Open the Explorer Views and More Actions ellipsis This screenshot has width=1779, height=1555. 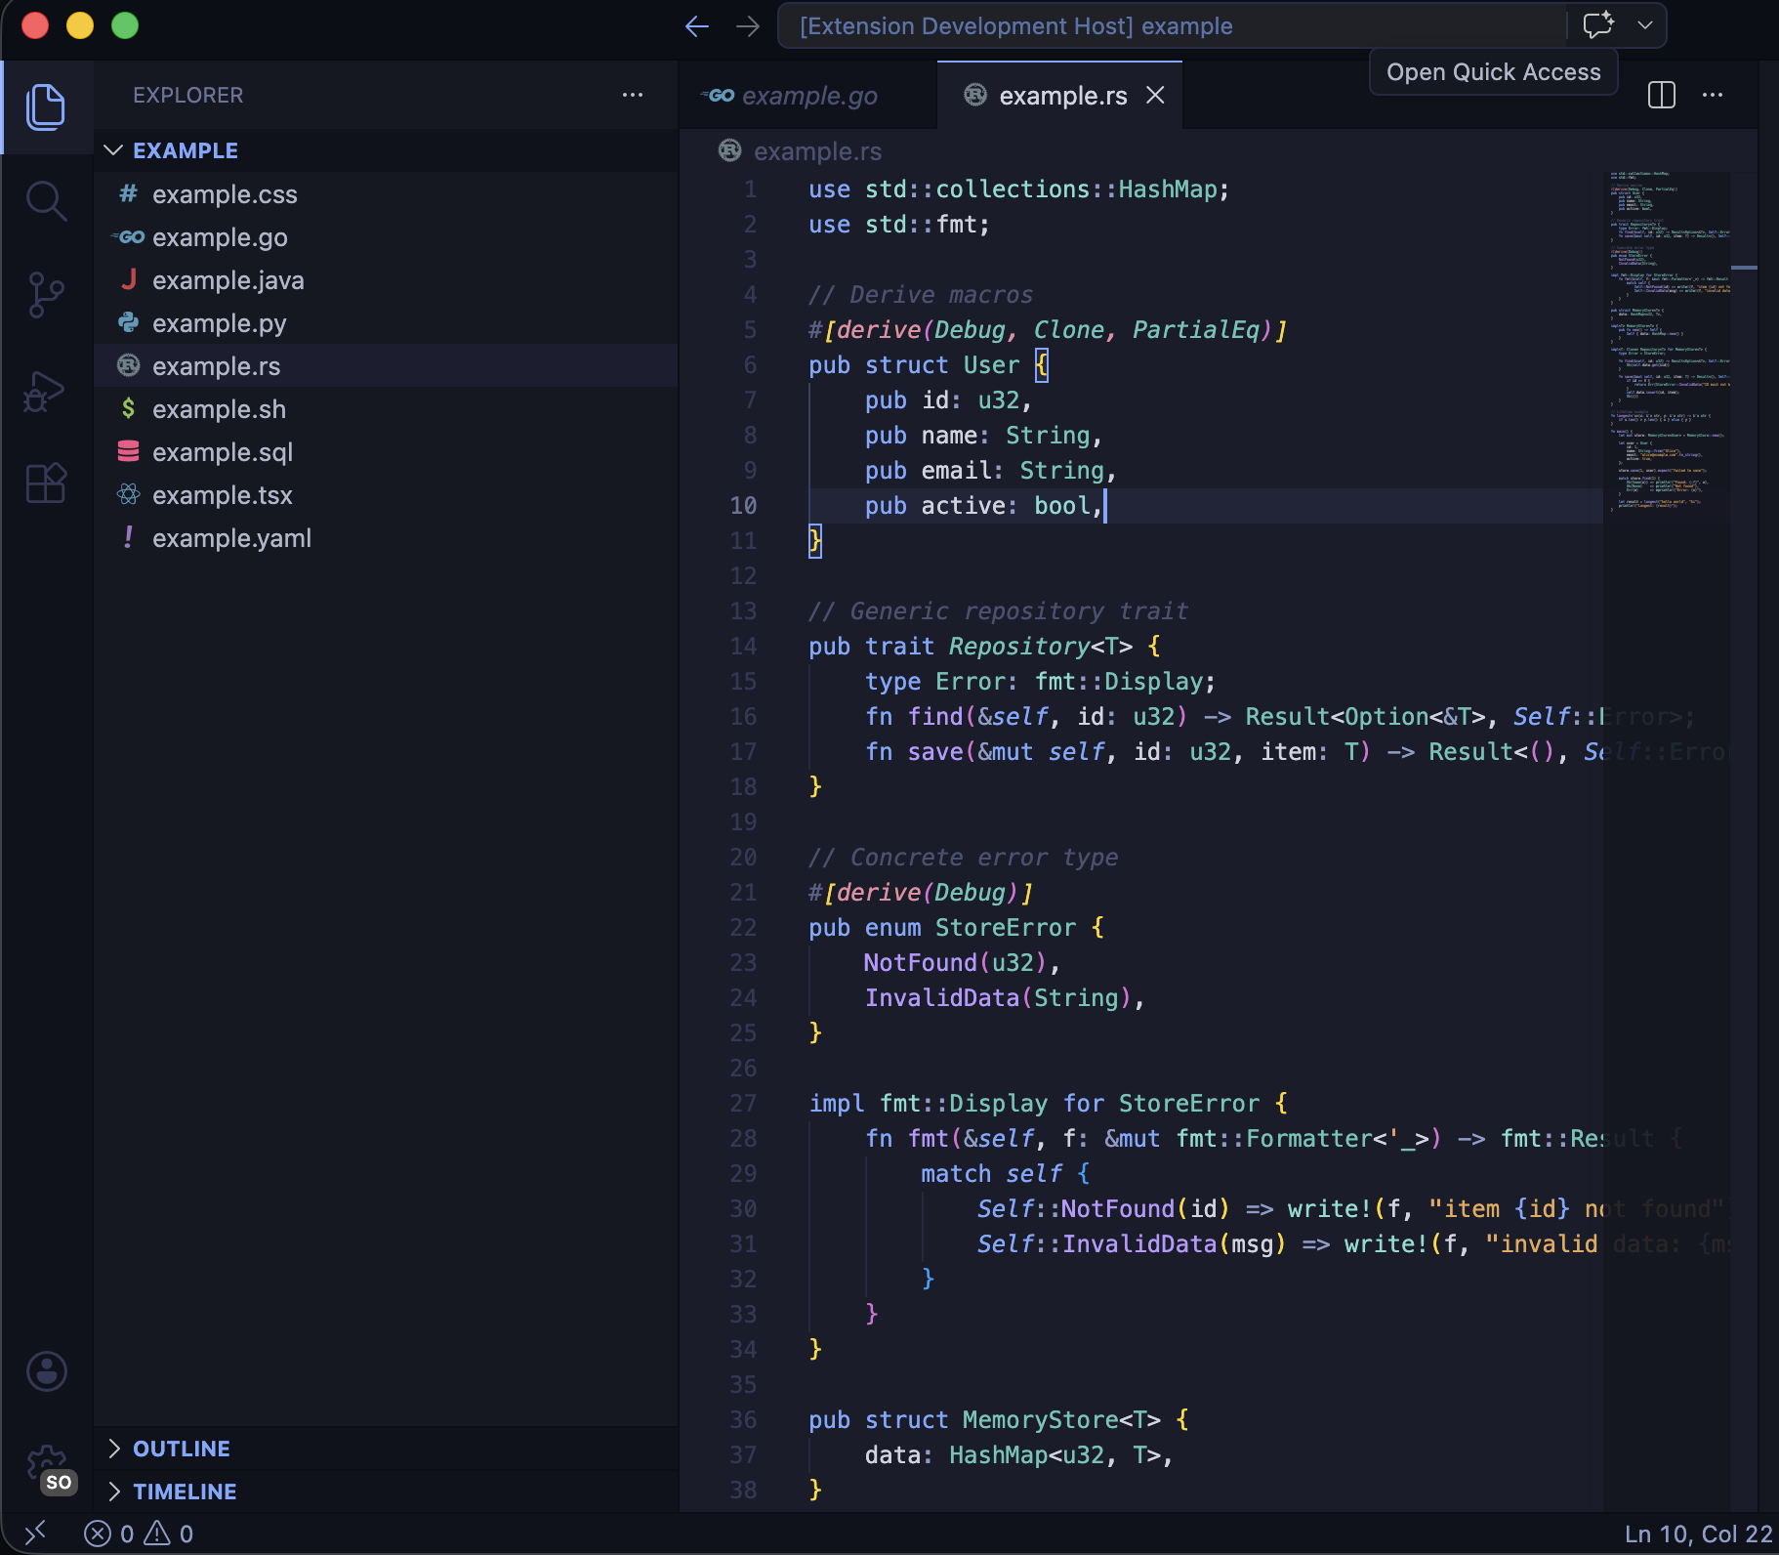633,95
